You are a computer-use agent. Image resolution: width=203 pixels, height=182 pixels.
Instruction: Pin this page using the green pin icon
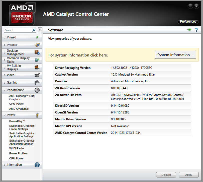[189, 30]
